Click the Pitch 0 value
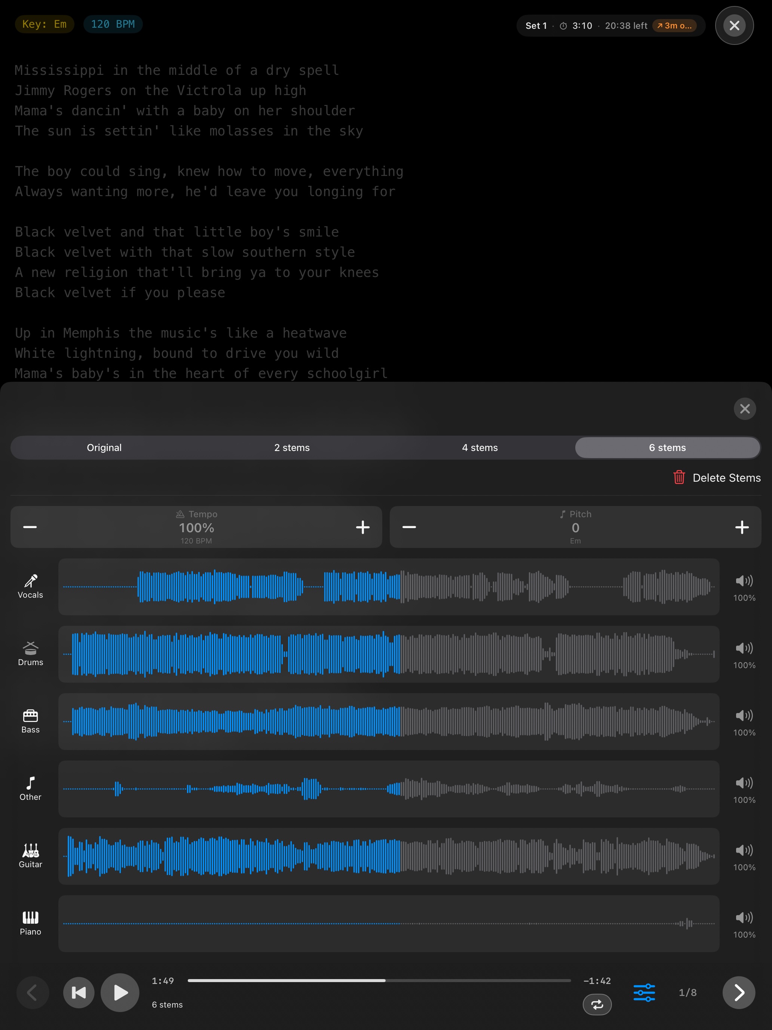Viewport: 772px width, 1030px height. 576,528
